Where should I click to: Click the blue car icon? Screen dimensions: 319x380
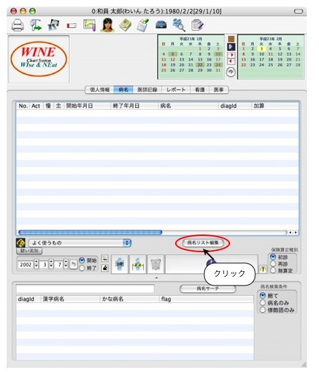(x=161, y=24)
